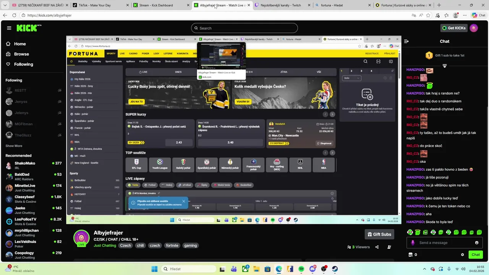Viewport: 489px width, 275px height.
Task: Click the 3 Viewers count
Action: pyautogui.click(x=358, y=247)
